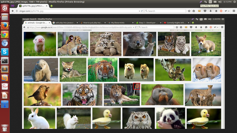237x133 pixels.
Task: Close the qzhV79L.jpg tab
Action: click(47, 6)
